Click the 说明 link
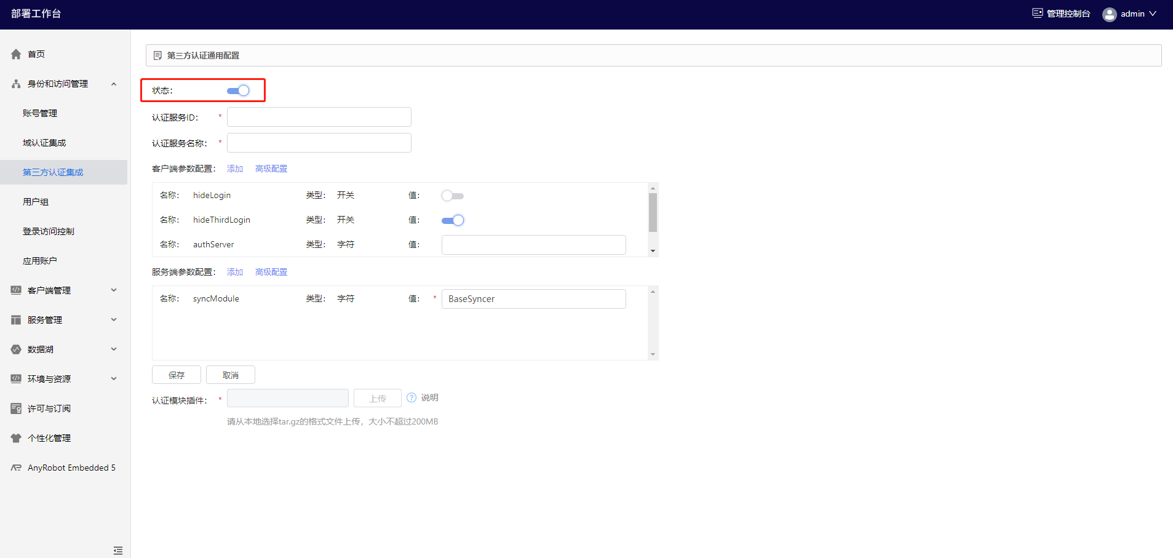This screenshot has width=1173, height=558. point(429,397)
